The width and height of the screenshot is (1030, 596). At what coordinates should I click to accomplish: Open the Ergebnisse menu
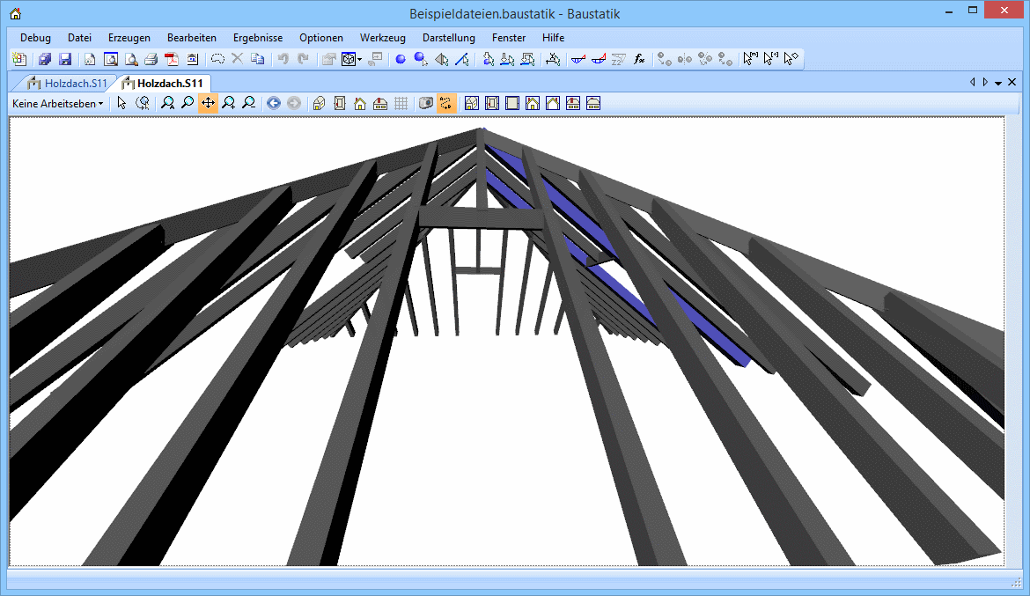258,38
